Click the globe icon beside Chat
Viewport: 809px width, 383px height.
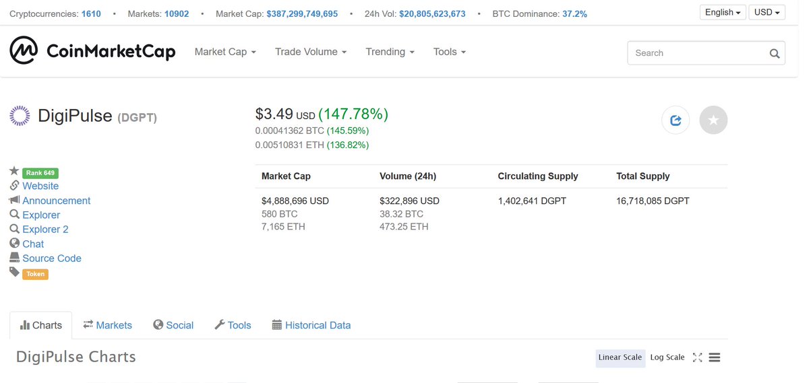(14, 243)
